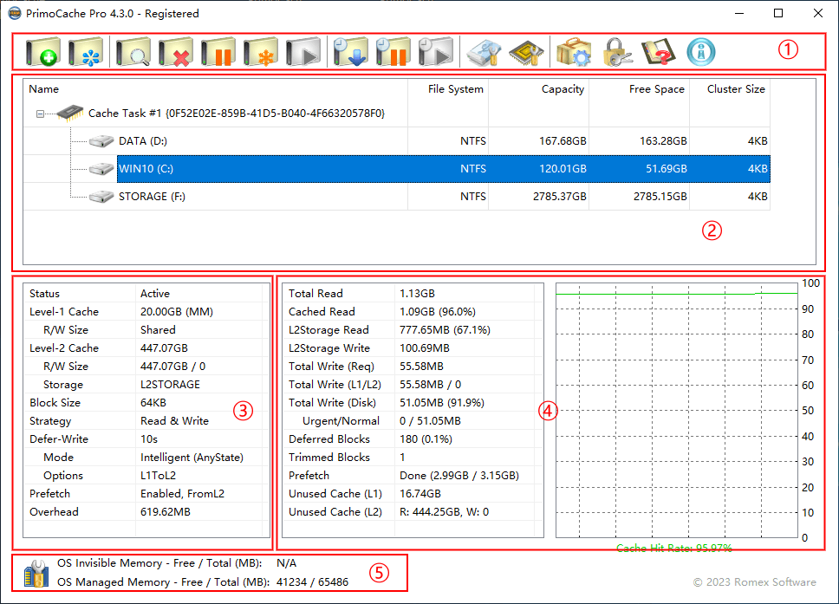Screen dimensions: 839x604
Task: Pause the cache task (orange pause bars icon)
Action: click(x=218, y=52)
